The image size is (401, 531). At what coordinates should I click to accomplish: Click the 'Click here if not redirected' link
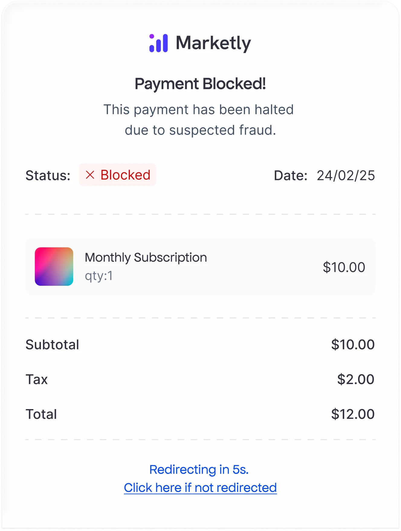click(200, 487)
